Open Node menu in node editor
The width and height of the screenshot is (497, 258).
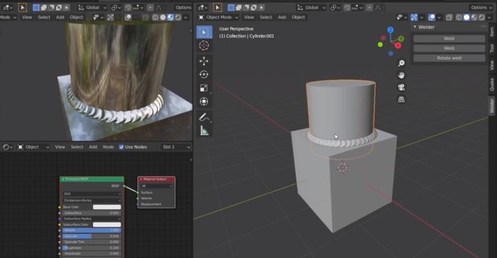[x=108, y=147]
